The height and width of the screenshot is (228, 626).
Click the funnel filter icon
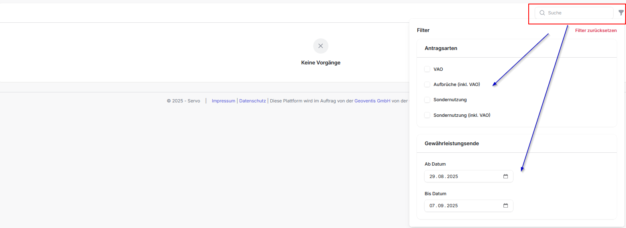(x=621, y=13)
